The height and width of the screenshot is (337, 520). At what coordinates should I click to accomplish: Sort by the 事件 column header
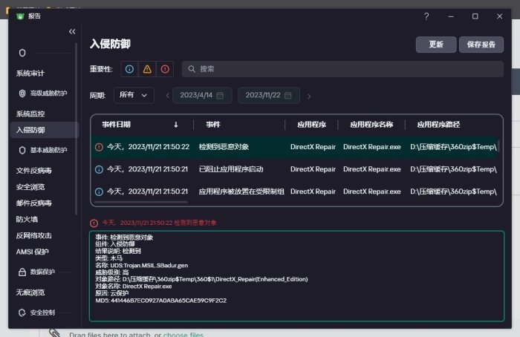(x=213, y=125)
